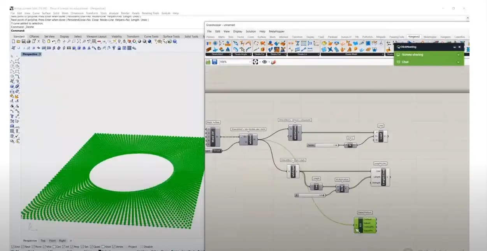Expand the ClickMeeting Screen sharing section
The image size is (487, 251).
click(x=458, y=55)
